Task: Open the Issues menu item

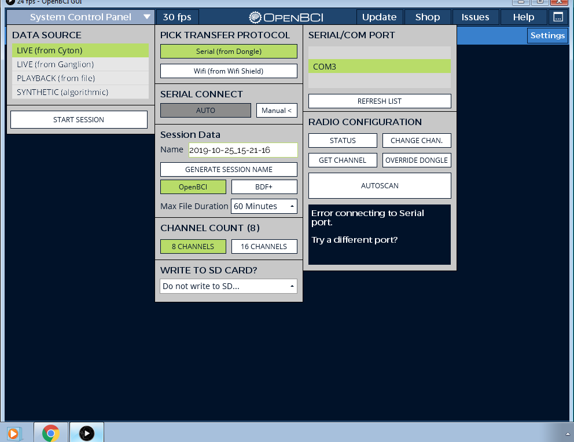Action: tap(475, 17)
